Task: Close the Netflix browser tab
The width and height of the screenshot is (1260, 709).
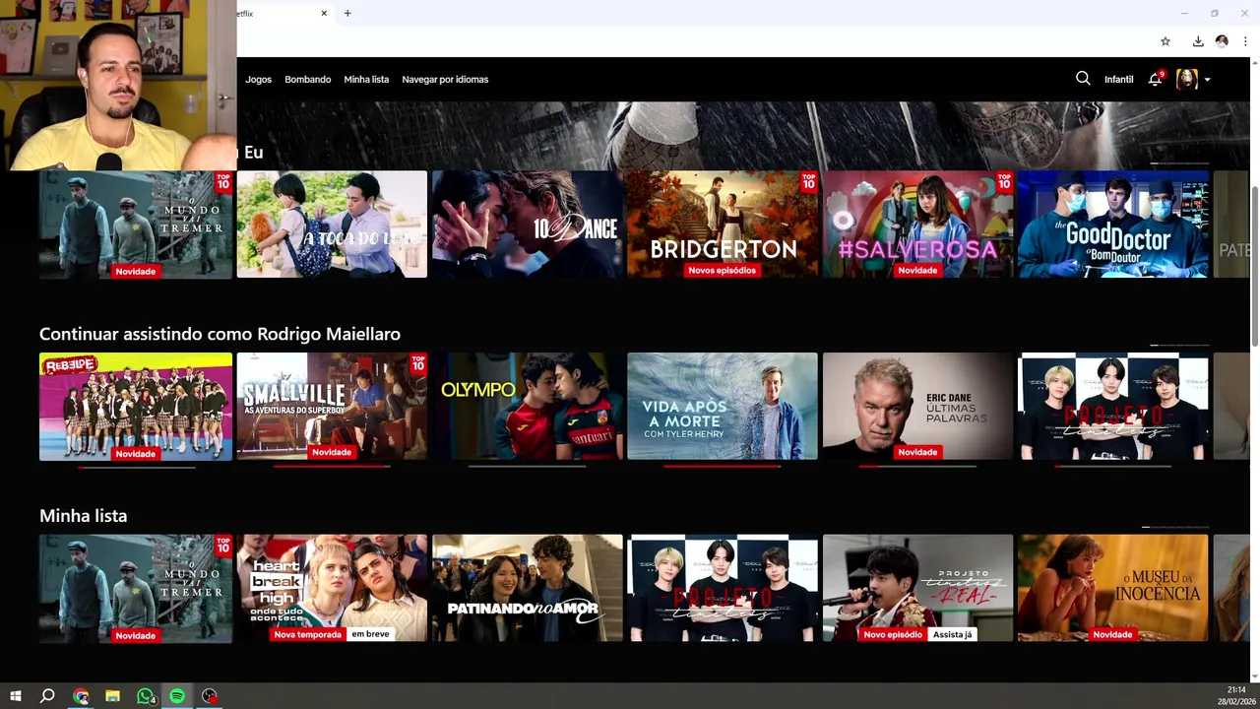Action: point(324,14)
